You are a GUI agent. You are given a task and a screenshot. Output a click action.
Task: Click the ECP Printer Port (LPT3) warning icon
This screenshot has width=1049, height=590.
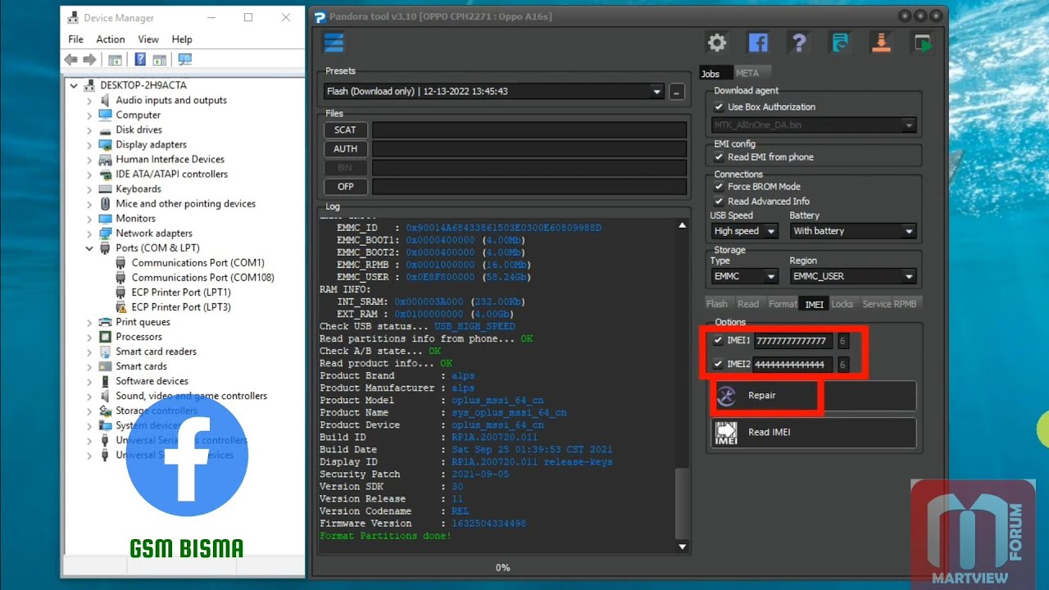tap(120, 307)
